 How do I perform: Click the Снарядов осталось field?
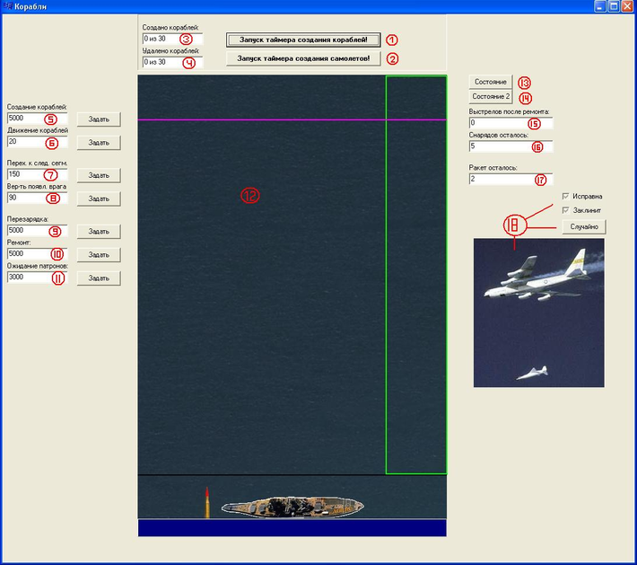(x=510, y=146)
